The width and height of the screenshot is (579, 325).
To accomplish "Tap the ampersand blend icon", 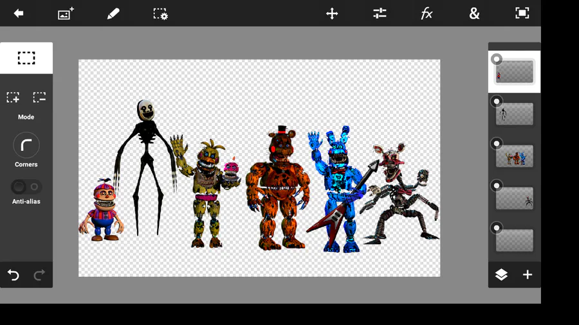I will pos(474,13).
